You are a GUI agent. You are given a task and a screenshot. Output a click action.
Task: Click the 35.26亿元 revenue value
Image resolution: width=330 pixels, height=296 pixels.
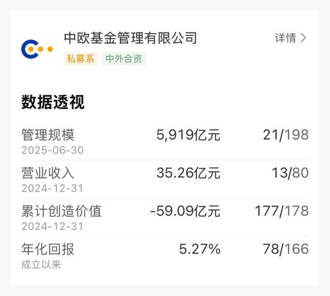click(x=188, y=173)
